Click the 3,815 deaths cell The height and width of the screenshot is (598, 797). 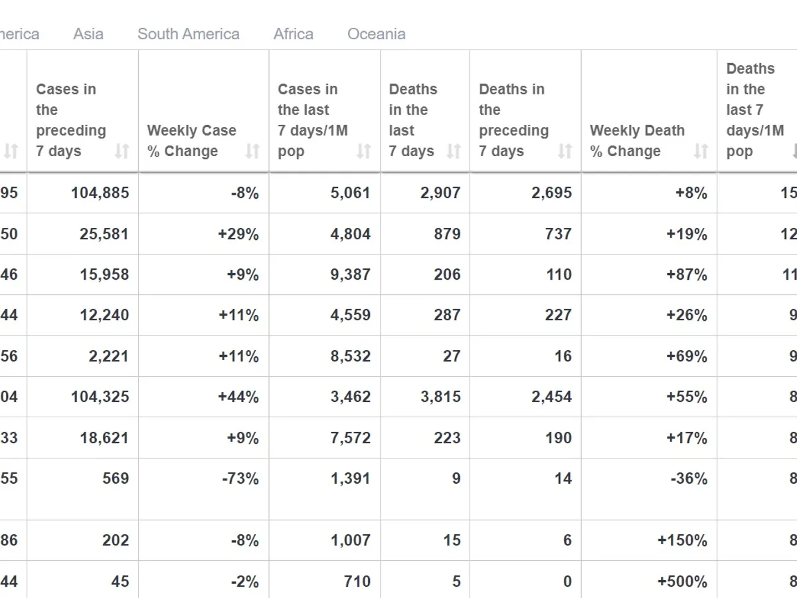click(x=440, y=397)
